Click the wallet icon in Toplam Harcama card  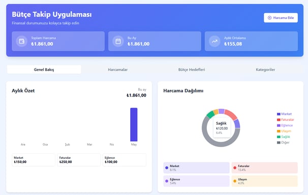tap(22, 41)
